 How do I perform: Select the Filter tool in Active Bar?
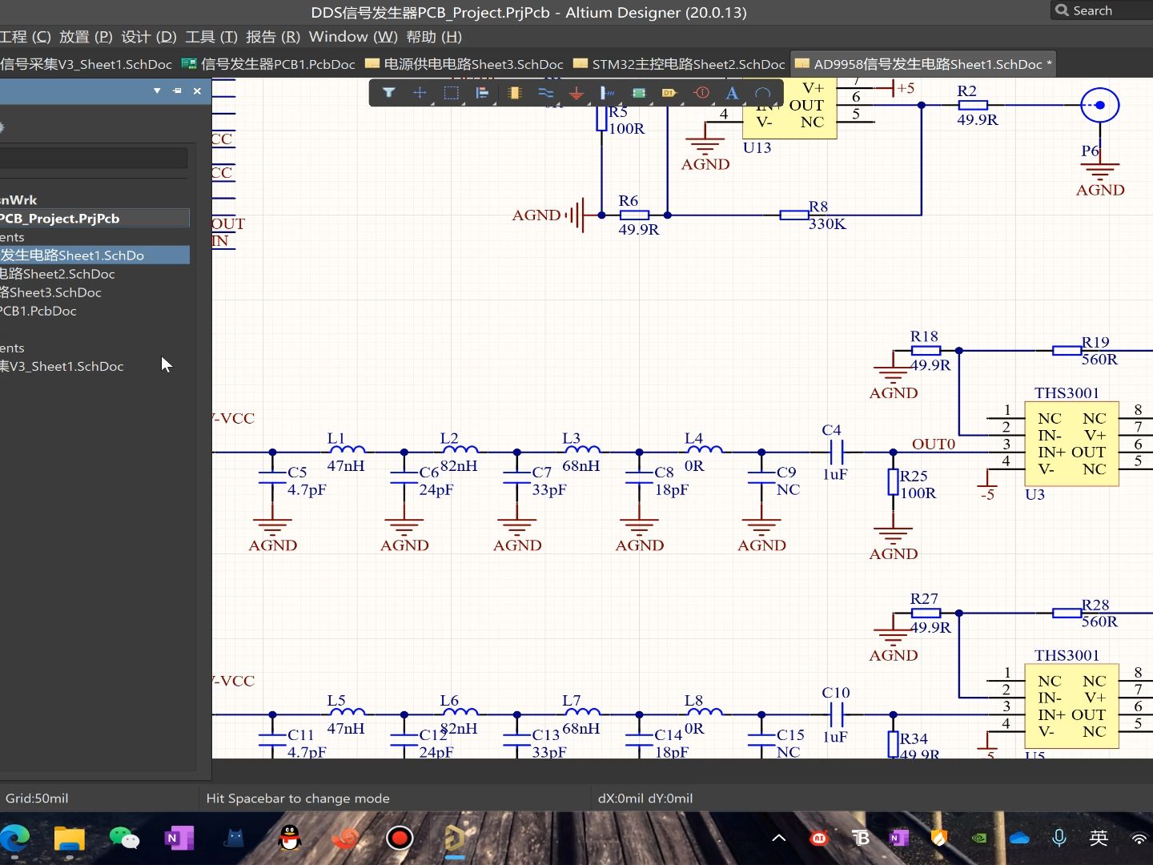389,93
